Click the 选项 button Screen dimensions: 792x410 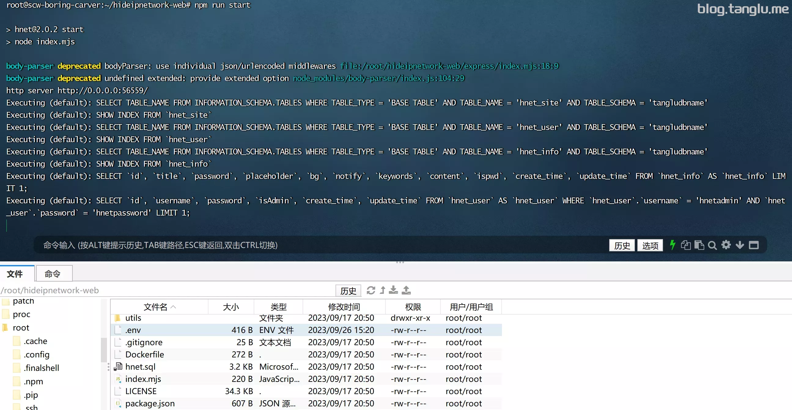[650, 246]
